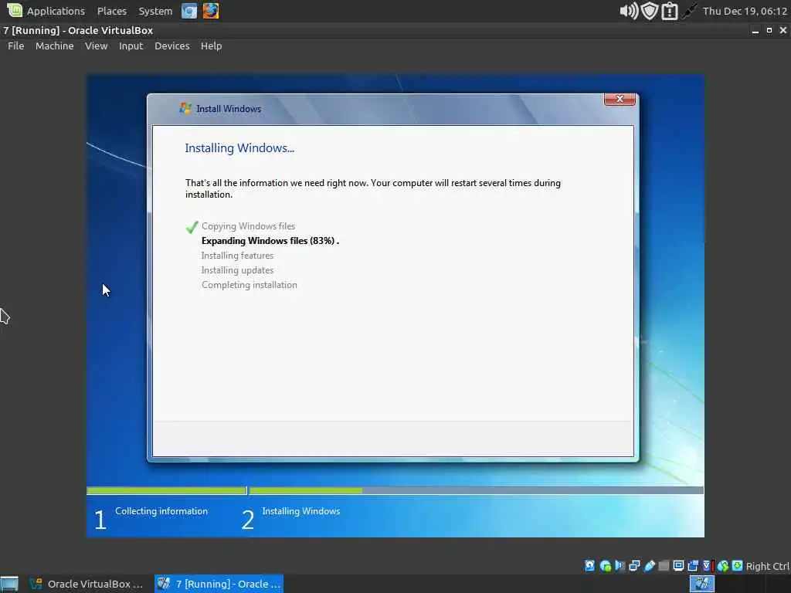
Task: Click the battery or notification tray icon
Action: [x=670, y=11]
